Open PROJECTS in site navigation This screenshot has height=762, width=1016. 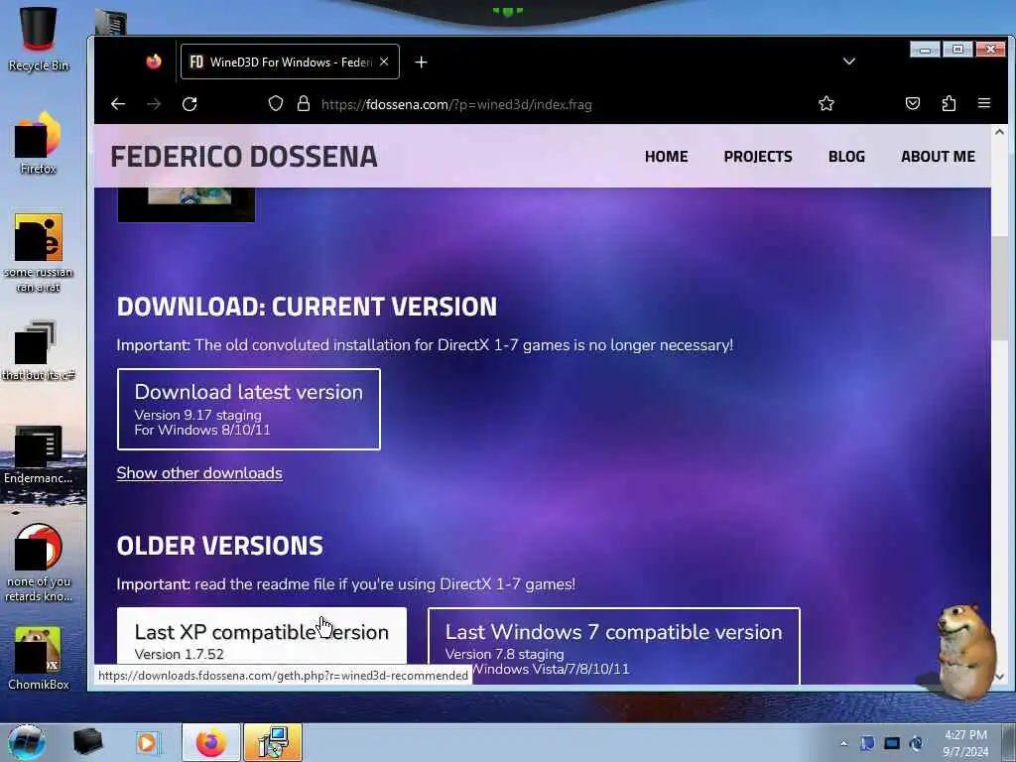pos(757,157)
